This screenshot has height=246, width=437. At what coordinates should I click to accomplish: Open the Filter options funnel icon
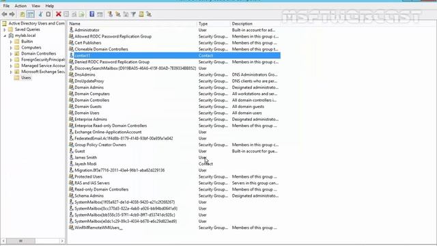coord(134,14)
